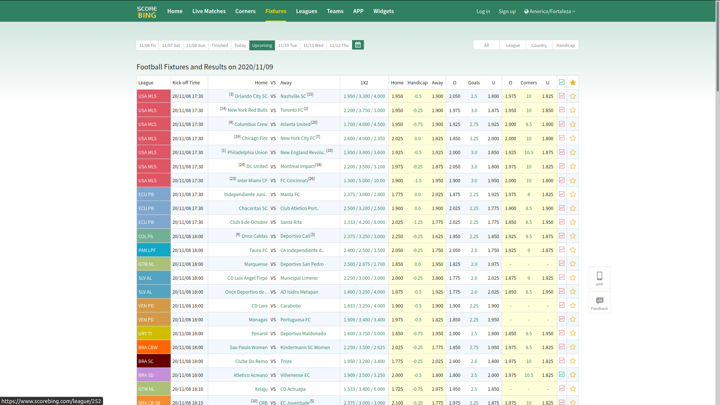Screen dimensions: 720x405
Task: Select the 11/10 Tue date tab
Action: tap(288, 45)
